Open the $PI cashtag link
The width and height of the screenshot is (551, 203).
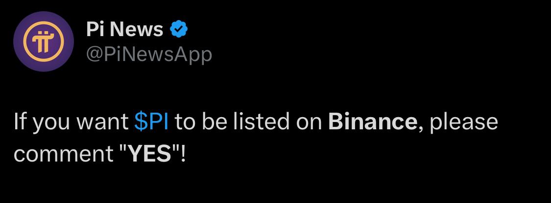click(151, 122)
